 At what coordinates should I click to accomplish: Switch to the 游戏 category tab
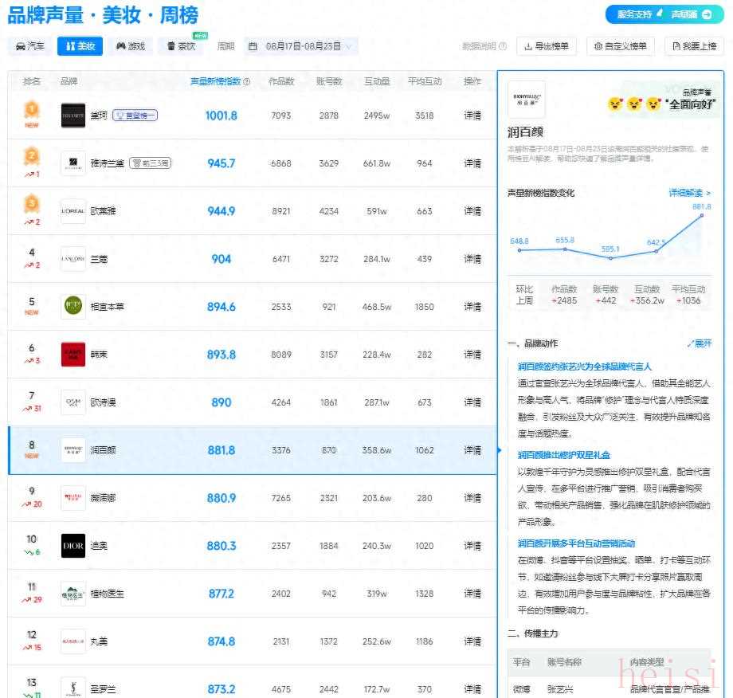tap(131, 46)
